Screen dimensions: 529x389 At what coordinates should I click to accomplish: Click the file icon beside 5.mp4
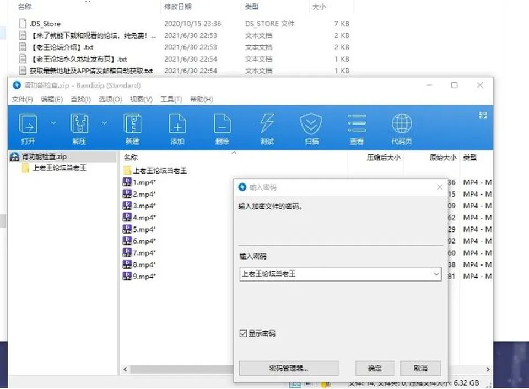[x=127, y=229]
